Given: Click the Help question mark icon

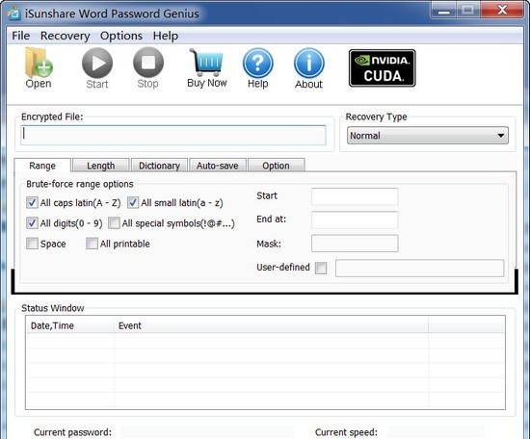Looking at the screenshot, I should [258, 63].
